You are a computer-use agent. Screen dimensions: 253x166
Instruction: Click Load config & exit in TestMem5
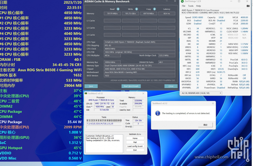tap(135, 146)
